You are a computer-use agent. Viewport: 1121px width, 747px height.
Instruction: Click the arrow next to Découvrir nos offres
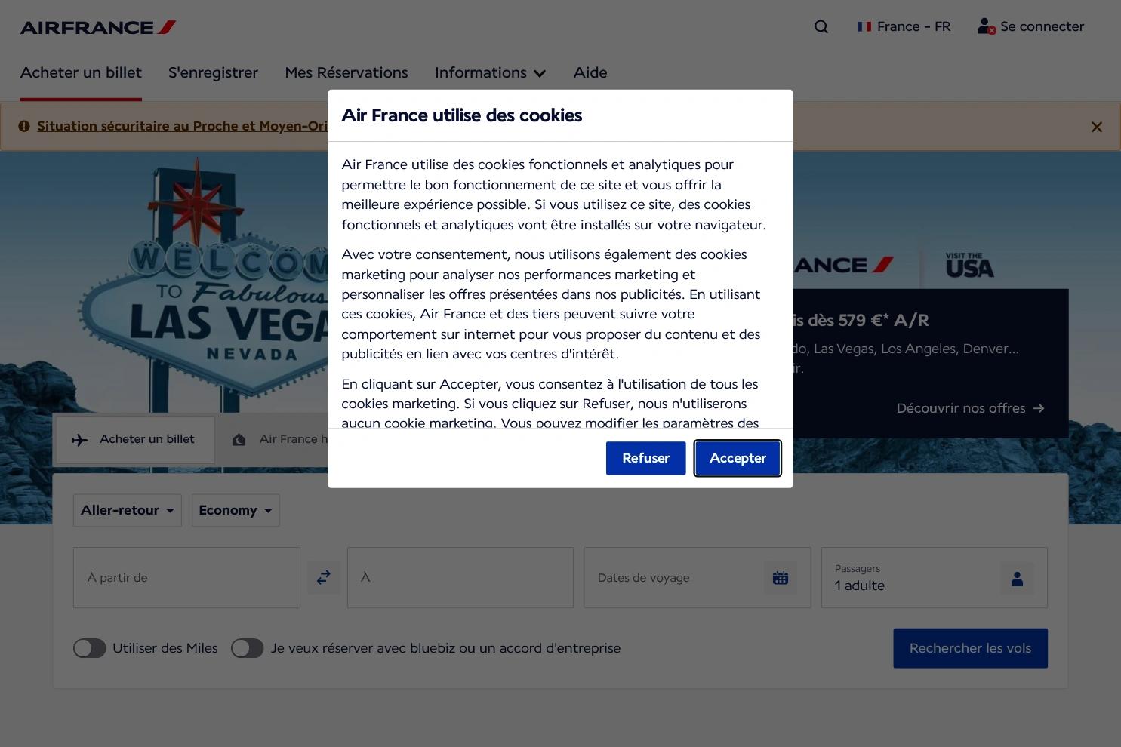click(1039, 408)
